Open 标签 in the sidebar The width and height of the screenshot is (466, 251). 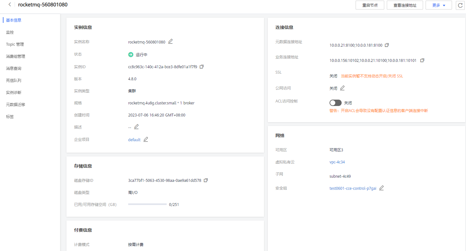(x=10, y=117)
